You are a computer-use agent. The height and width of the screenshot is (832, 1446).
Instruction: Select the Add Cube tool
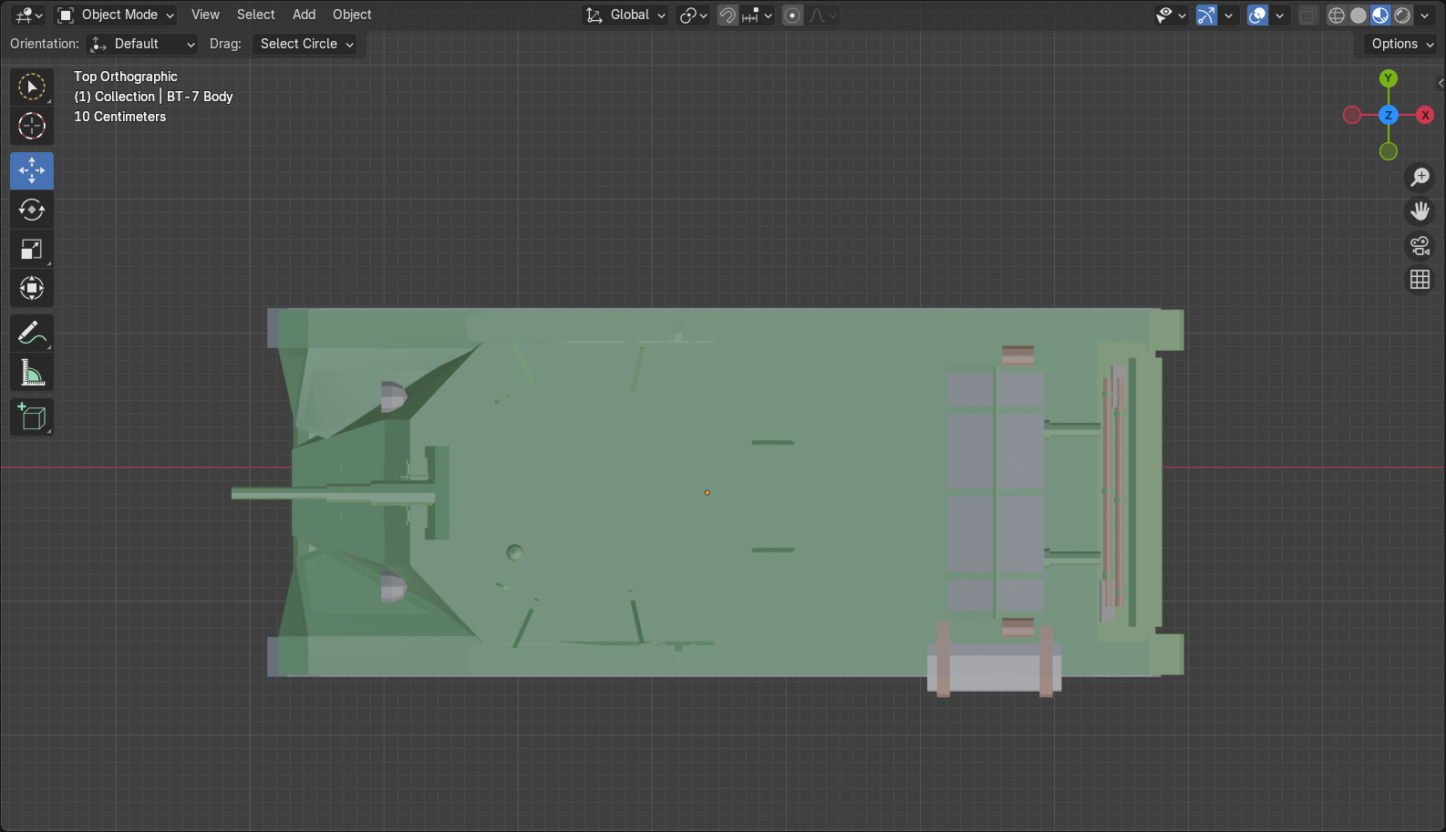pos(32,416)
